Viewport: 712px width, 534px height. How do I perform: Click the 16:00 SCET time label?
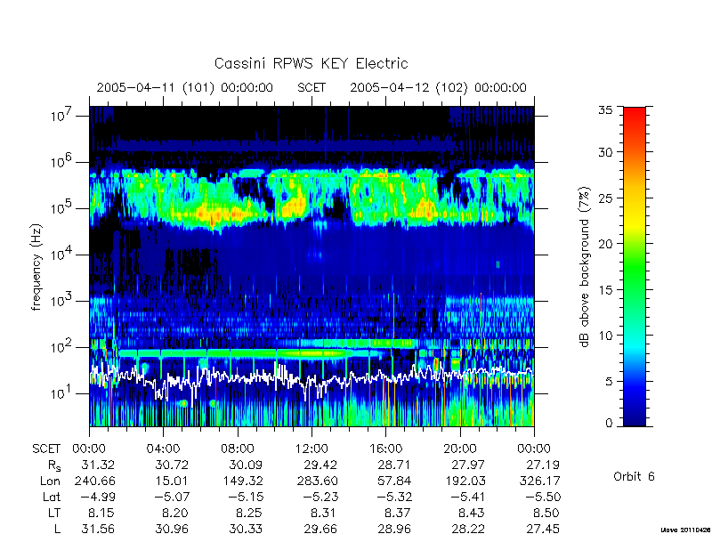coord(385,449)
